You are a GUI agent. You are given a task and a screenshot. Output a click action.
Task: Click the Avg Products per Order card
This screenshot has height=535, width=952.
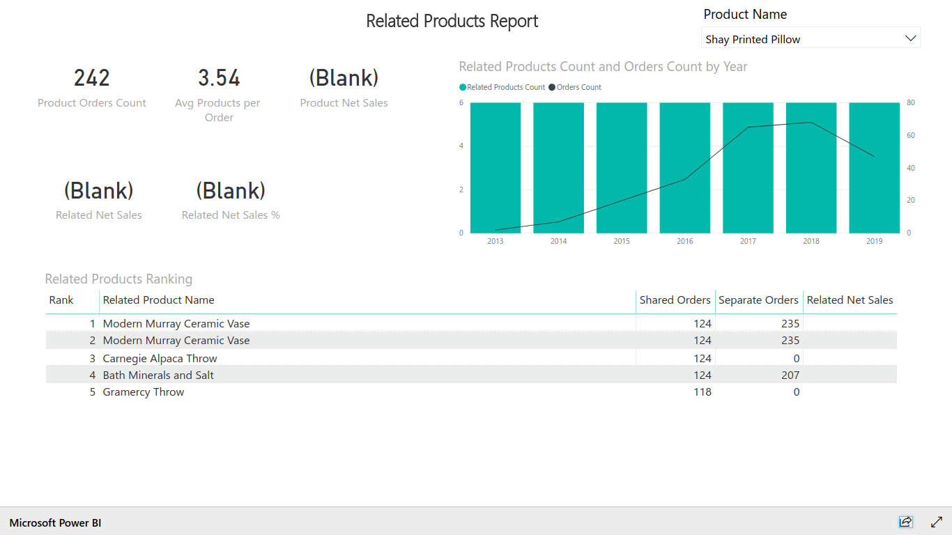[x=218, y=91]
